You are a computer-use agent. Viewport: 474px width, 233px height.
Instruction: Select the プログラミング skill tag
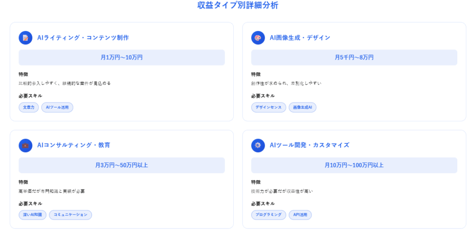(268, 215)
